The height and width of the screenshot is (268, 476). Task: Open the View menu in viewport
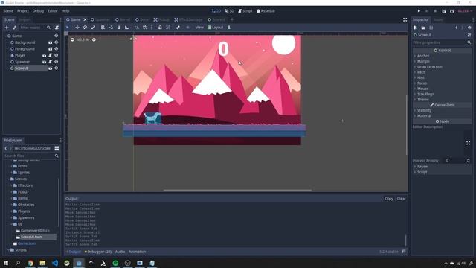pyautogui.click(x=199, y=28)
